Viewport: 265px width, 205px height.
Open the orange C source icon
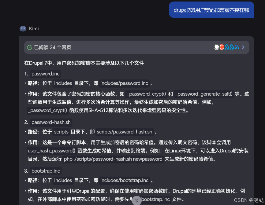click(222, 47)
